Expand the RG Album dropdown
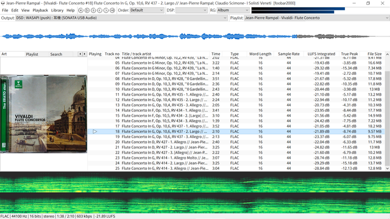 point(233,10)
